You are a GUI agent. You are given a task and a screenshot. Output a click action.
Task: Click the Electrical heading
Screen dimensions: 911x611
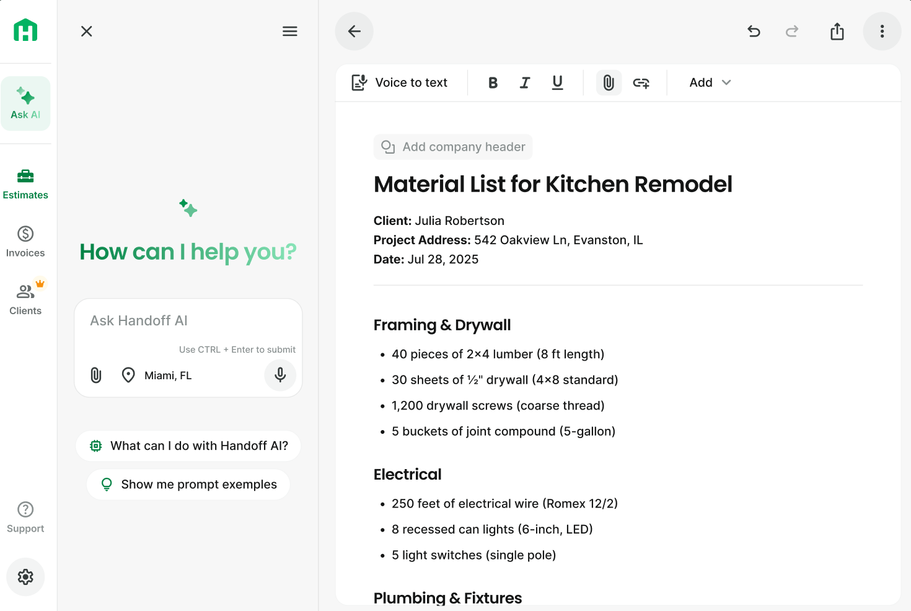408,474
